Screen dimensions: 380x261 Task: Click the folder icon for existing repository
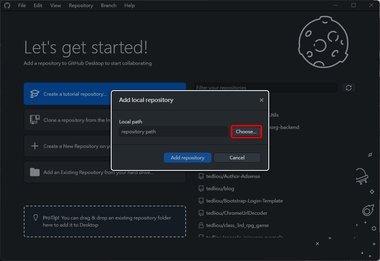pyautogui.click(x=35, y=172)
